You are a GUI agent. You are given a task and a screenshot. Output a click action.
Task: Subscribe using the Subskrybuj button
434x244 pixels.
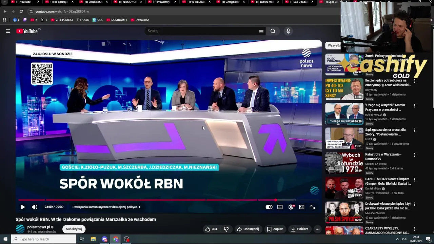coord(74,229)
